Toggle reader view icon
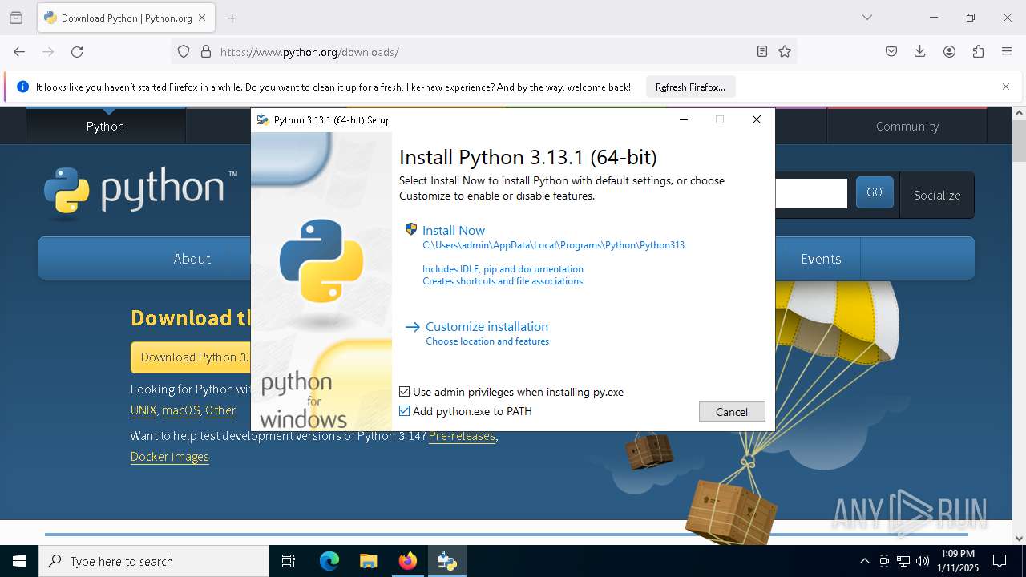The height and width of the screenshot is (577, 1026). point(762,51)
